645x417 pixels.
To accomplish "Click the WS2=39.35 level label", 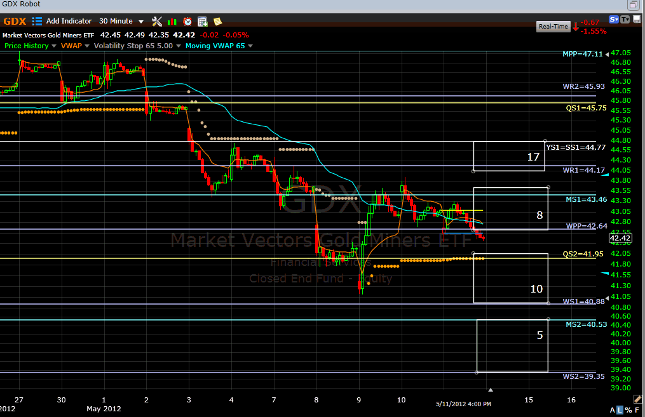I will pyautogui.click(x=584, y=376).
